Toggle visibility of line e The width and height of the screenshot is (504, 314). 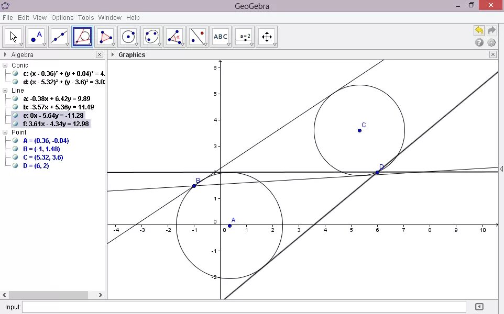coord(15,115)
